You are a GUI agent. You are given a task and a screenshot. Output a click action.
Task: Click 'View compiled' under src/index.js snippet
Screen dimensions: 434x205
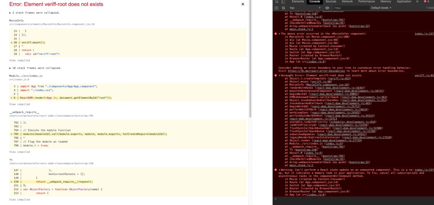point(20,104)
